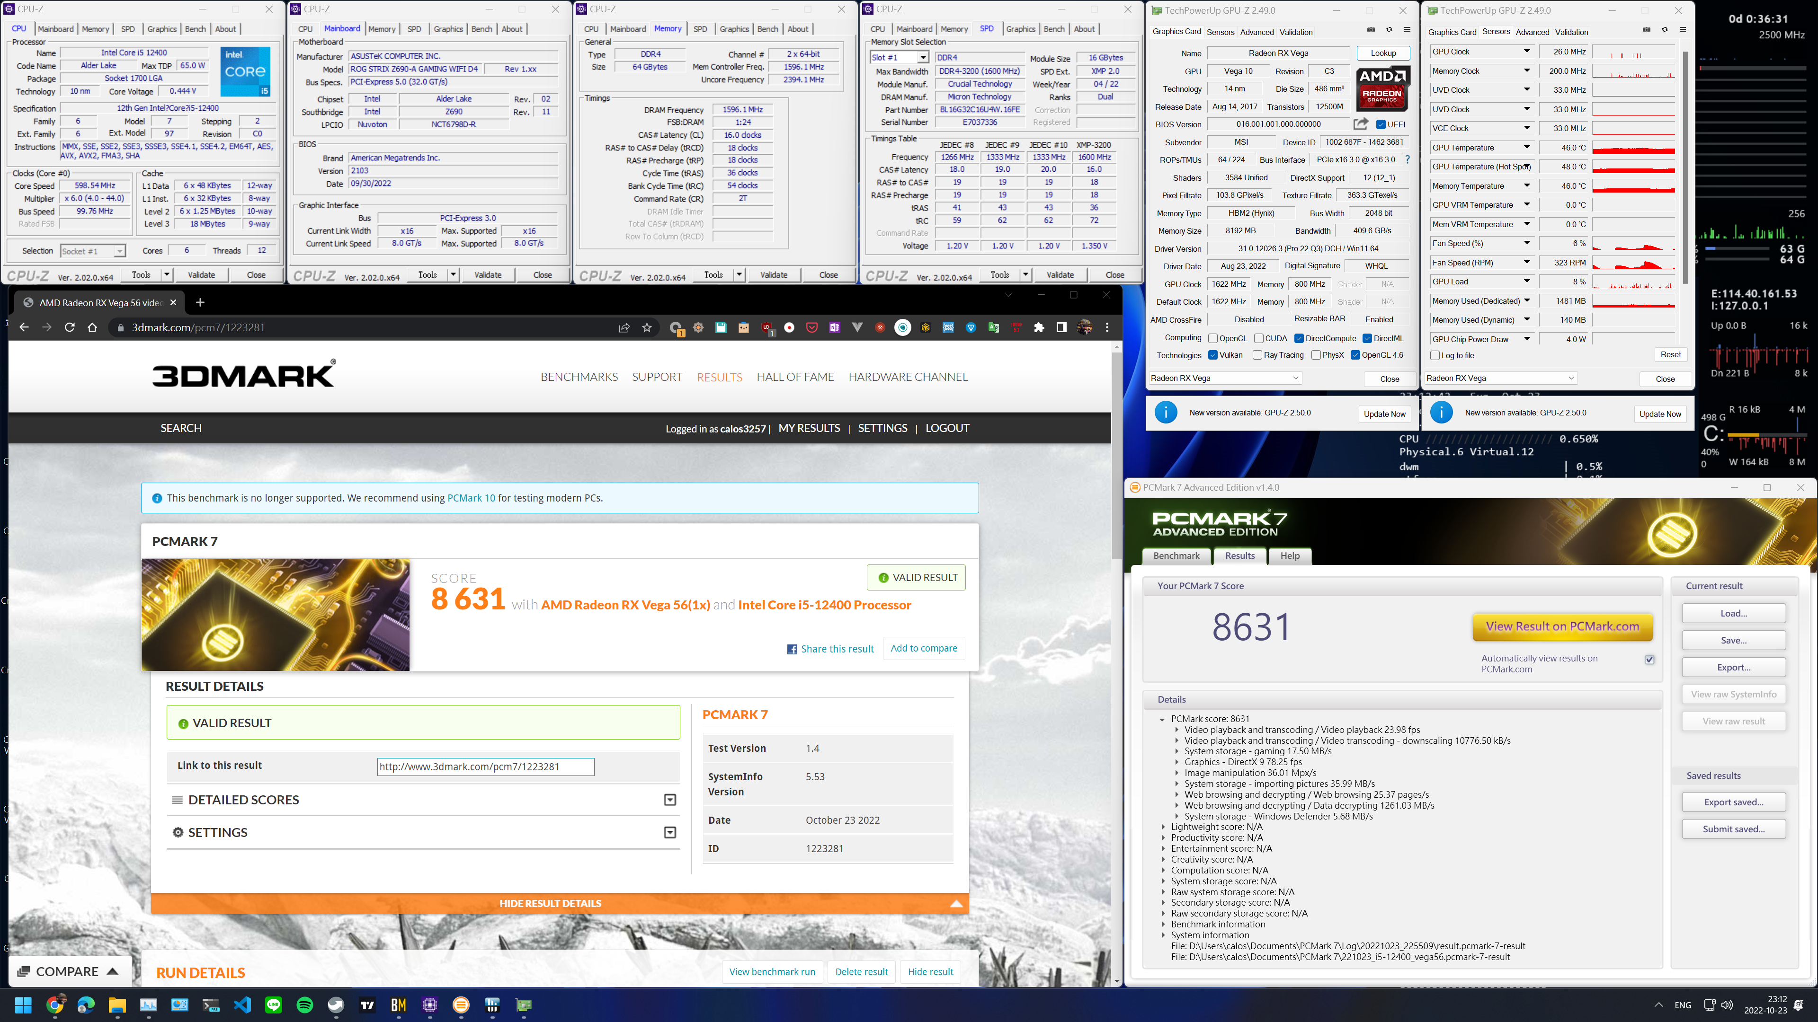Toggle the Vulkan technologies checkbox

[1212, 355]
